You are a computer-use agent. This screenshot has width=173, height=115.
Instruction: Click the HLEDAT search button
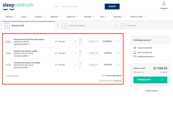coord(112,7)
